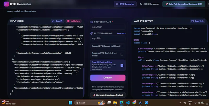
Task: Click the INPUT (JSON) heading
Action: (17, 21)
